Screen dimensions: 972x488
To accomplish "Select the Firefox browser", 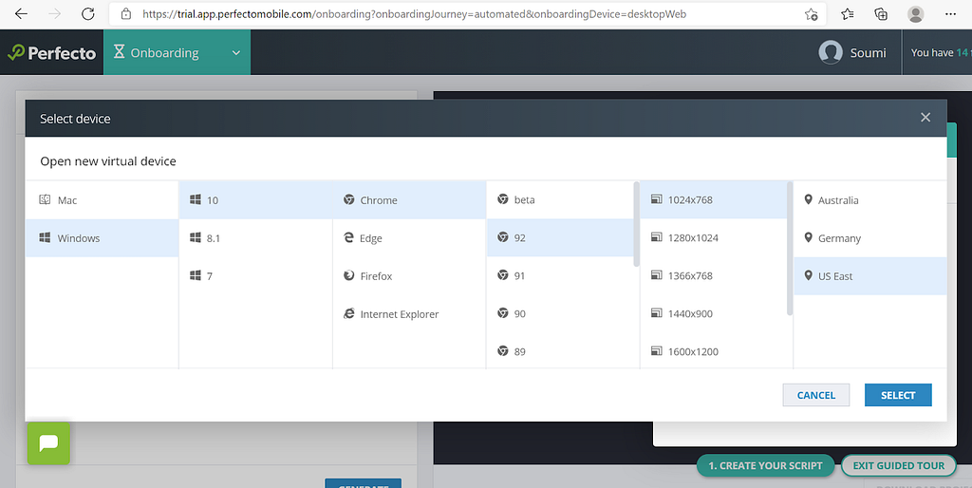I will tap(409, 276).
